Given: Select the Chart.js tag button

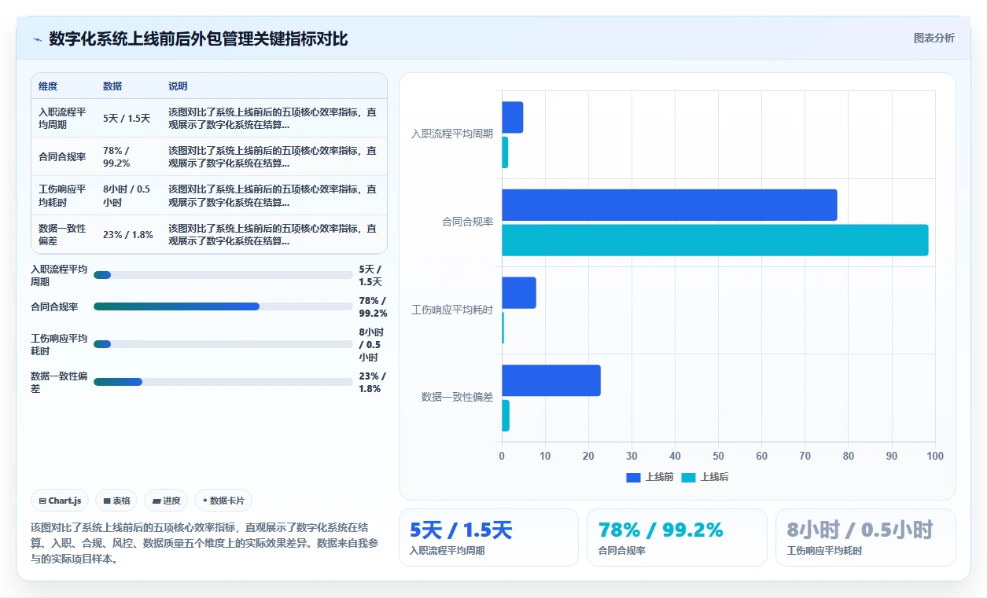Looking at the screenshot, I should [60, 501].
